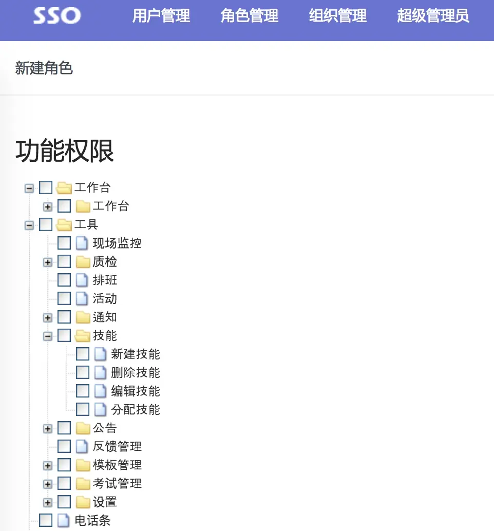Click the SSO logo
The height and width of the screenshot is (531, 494).
click(57, 15)
